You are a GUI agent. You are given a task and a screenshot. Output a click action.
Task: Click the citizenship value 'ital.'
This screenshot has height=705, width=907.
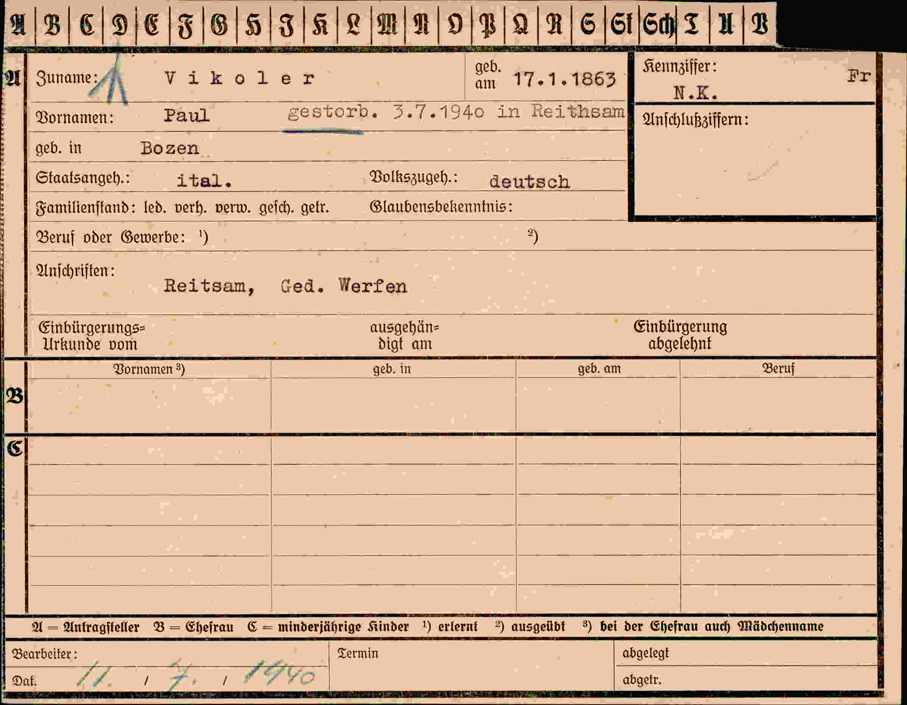204,181
